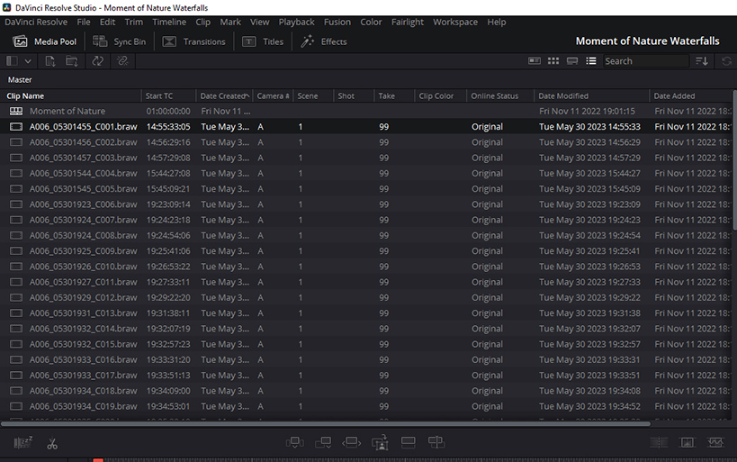Click the Append to end icon
The height and width of the screenshot is (462, 737).
click(x=323, y=443)
